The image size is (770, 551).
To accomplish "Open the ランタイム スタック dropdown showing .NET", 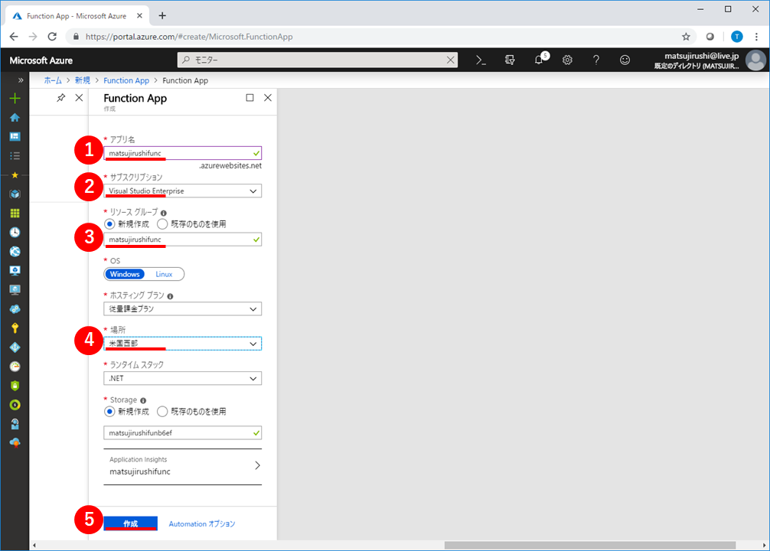I will click(x=182, y=378).
